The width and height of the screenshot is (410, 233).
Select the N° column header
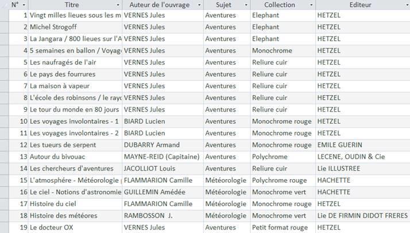[x=18, y=5]
